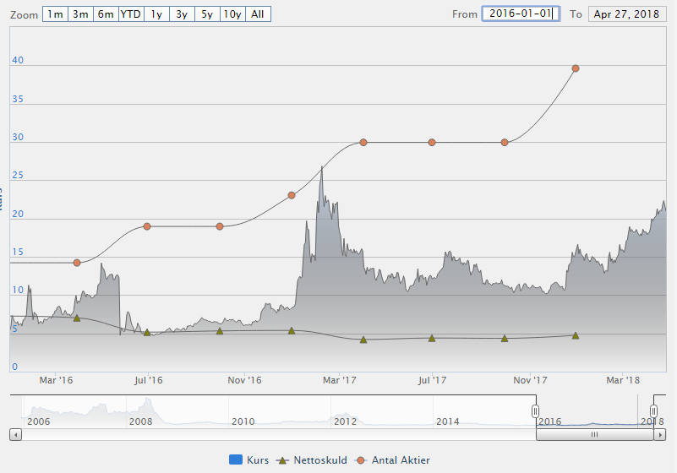Switch zoom to 1y
Viewport: 677px width, 473px height.
pyautogui.click(x=156, y=14)
